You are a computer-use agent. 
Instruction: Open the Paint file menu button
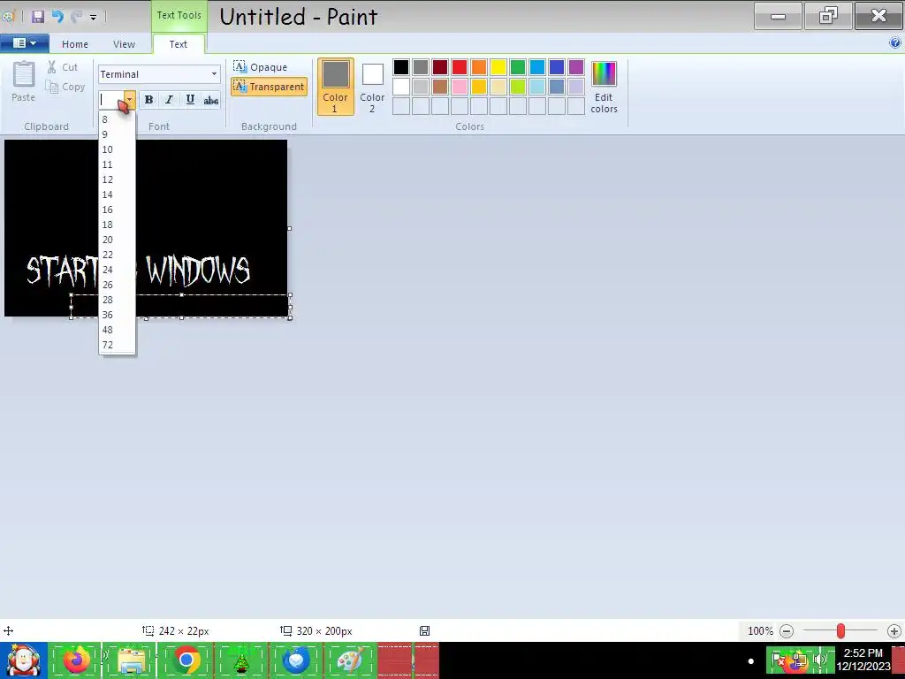[x=24, y=43]
